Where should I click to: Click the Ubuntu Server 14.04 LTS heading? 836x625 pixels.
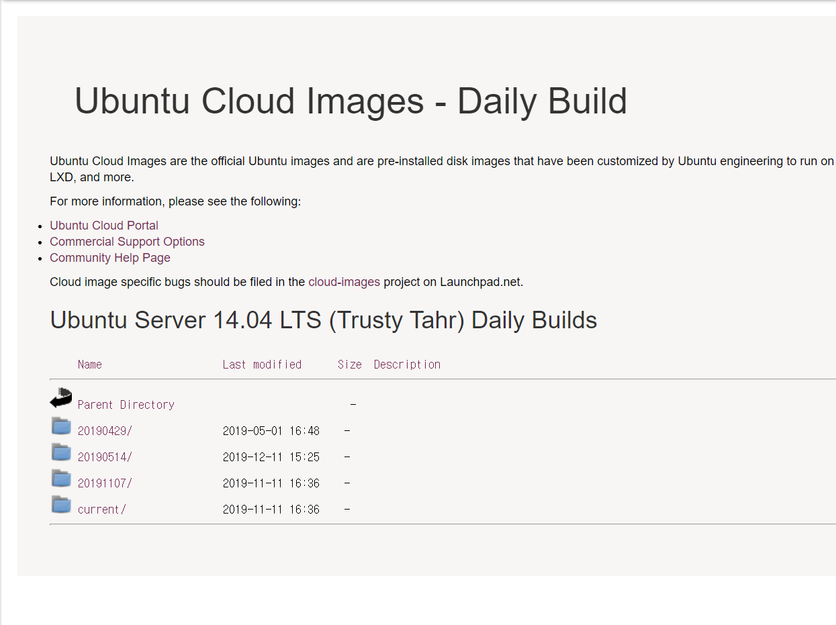pyautogui.click(x=324, y=320)
